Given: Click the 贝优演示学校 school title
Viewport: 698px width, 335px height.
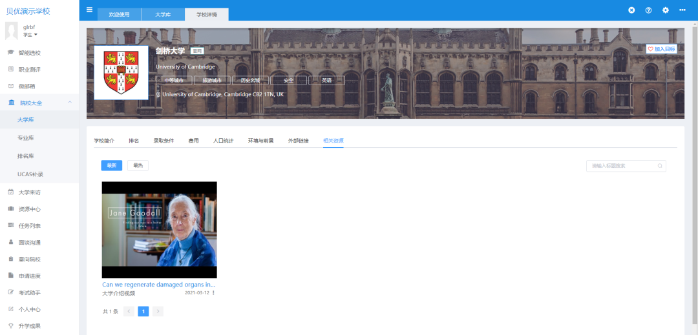Looking at the screenshot, I should [28, 11].
